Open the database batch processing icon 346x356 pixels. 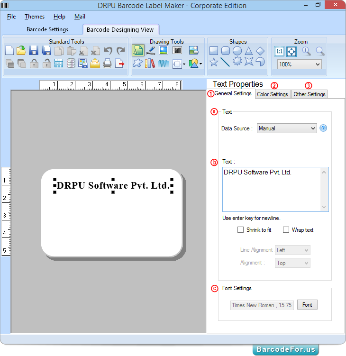pos(71,64)
